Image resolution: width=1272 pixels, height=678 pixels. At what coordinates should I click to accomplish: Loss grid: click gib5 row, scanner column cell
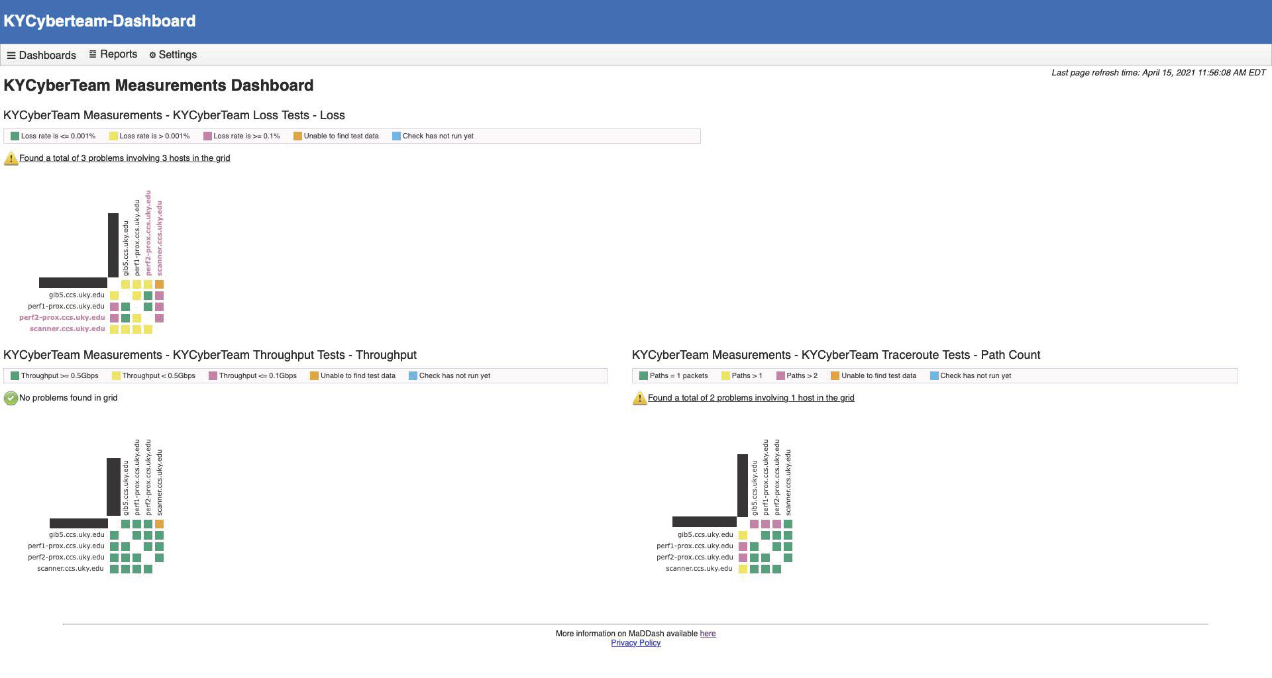(159, 295)
